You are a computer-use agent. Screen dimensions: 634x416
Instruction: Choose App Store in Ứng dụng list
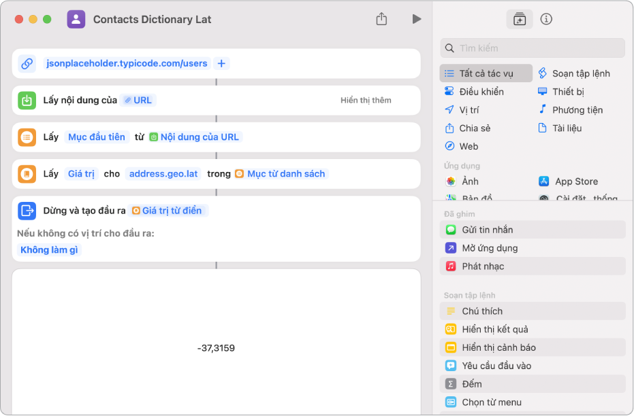point(568,181)
